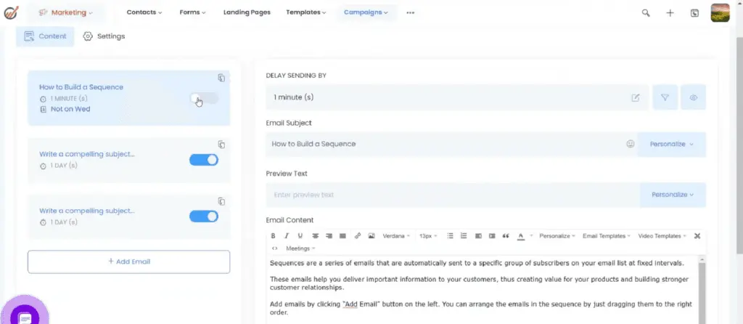Toggle the eye preview button
The image size is (743, 324).
693,97
